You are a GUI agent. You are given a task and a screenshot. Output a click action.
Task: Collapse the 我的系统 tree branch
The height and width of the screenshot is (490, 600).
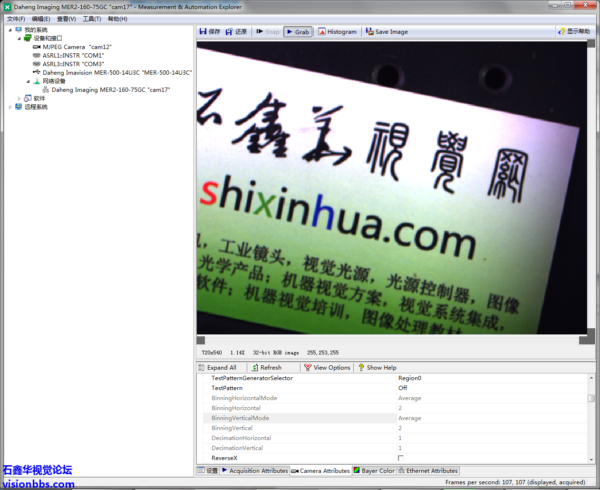[10, 30]
